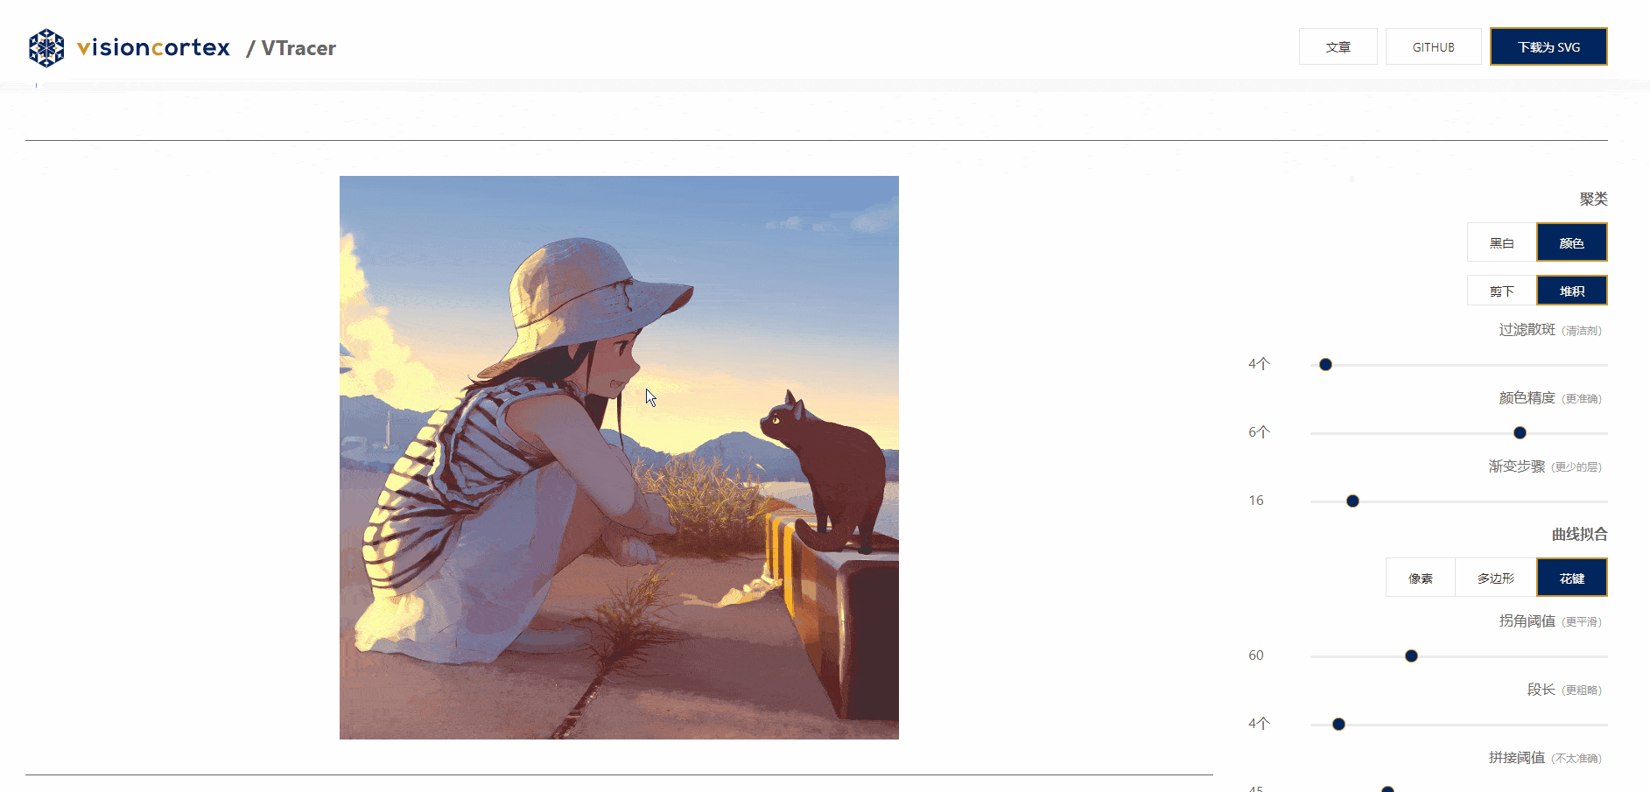Image resolution: width=1650 pixels, height=792 pixels.
Task: Click the 下载为 SVG download button
Action: pyautogui.click(x=1548, y=46)
